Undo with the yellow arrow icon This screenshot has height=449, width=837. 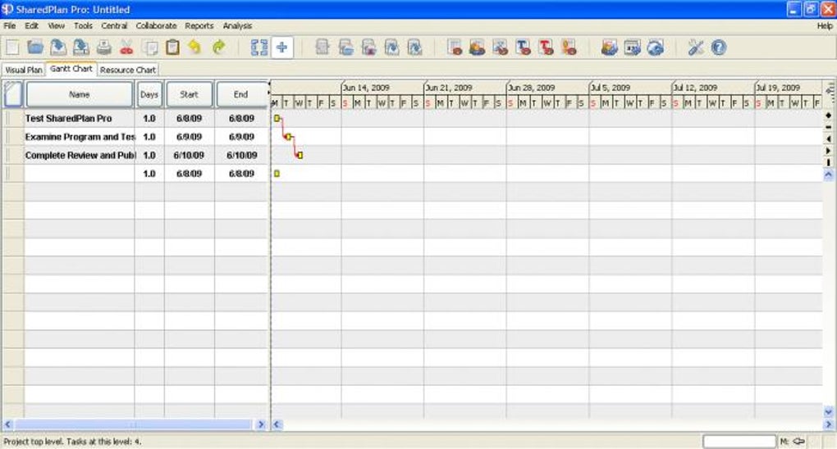(x=194, y=48)
